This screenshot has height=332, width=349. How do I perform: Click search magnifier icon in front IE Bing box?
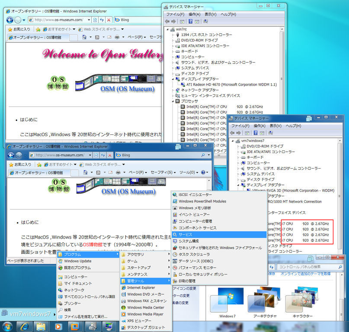pyautogui.click(x=203, y=155)
